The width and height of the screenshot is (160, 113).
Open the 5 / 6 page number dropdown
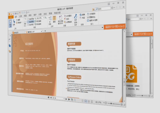coord(64,99)
